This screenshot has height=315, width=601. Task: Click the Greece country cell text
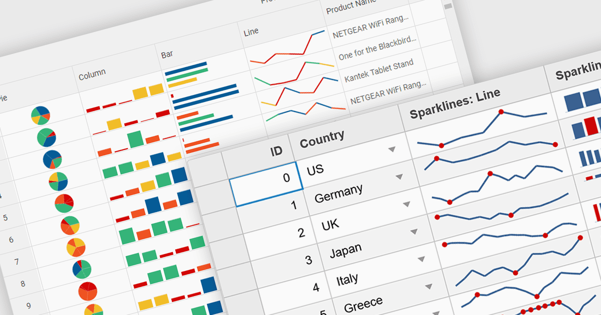tap(364, 303)
